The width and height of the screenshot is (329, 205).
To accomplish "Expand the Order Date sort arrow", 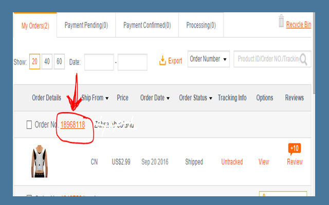I will point(168,98).
